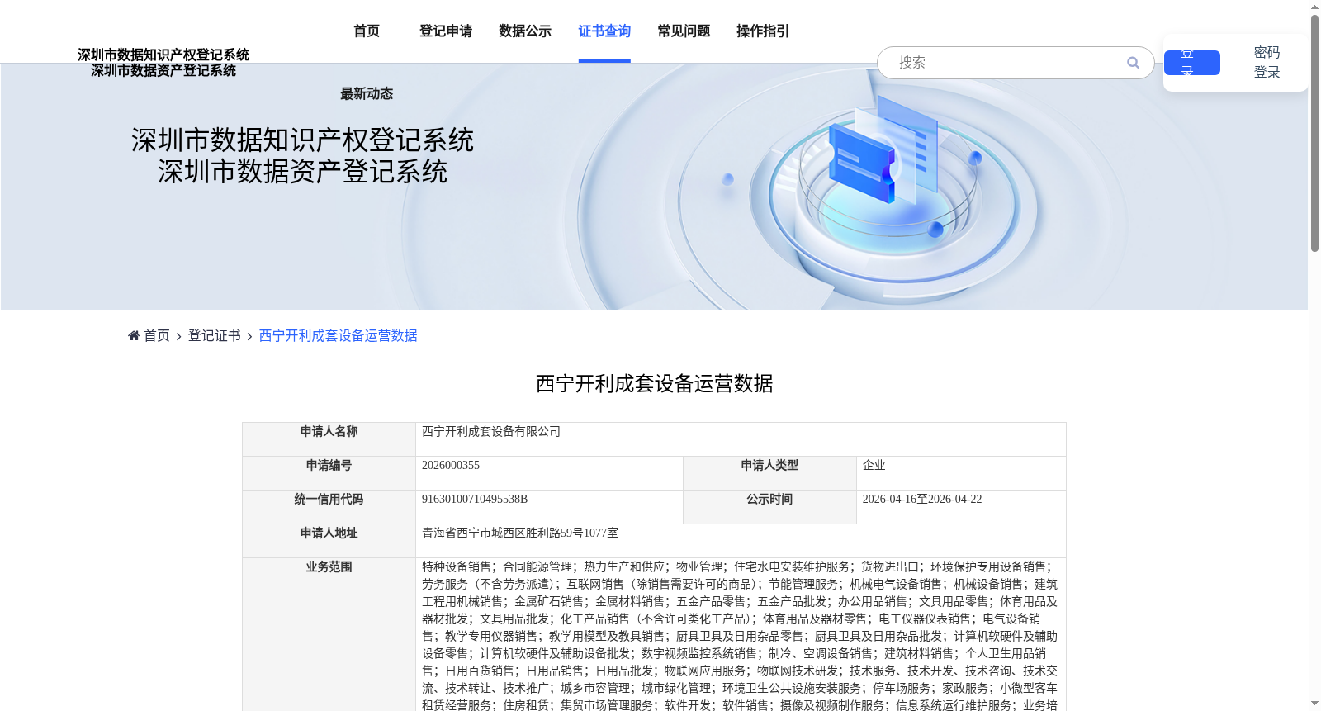
Task: Open the 操作指引 menu item
Action: pyautogui.click(x=763, y=31)
